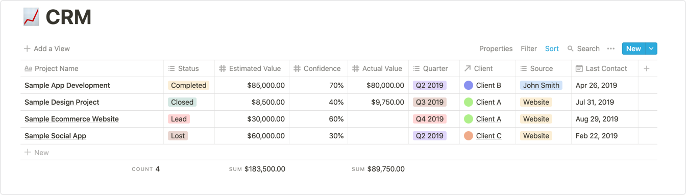
Task: Click the Lead status tag
Action: [x=179, y=119]
